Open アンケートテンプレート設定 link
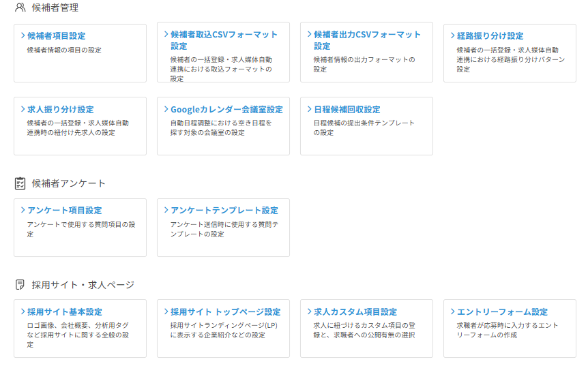Image resolution: width=588 pixels, height=366 pixels. tap(224, 211)
